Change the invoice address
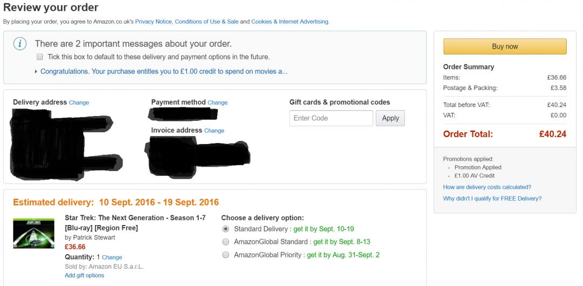This screenshot has height=286, width=583. click(x=214, y=131)
